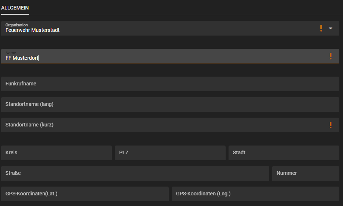
Task: Click the Kreis input field
Action: pyautogui.click(x=56, y=153)
